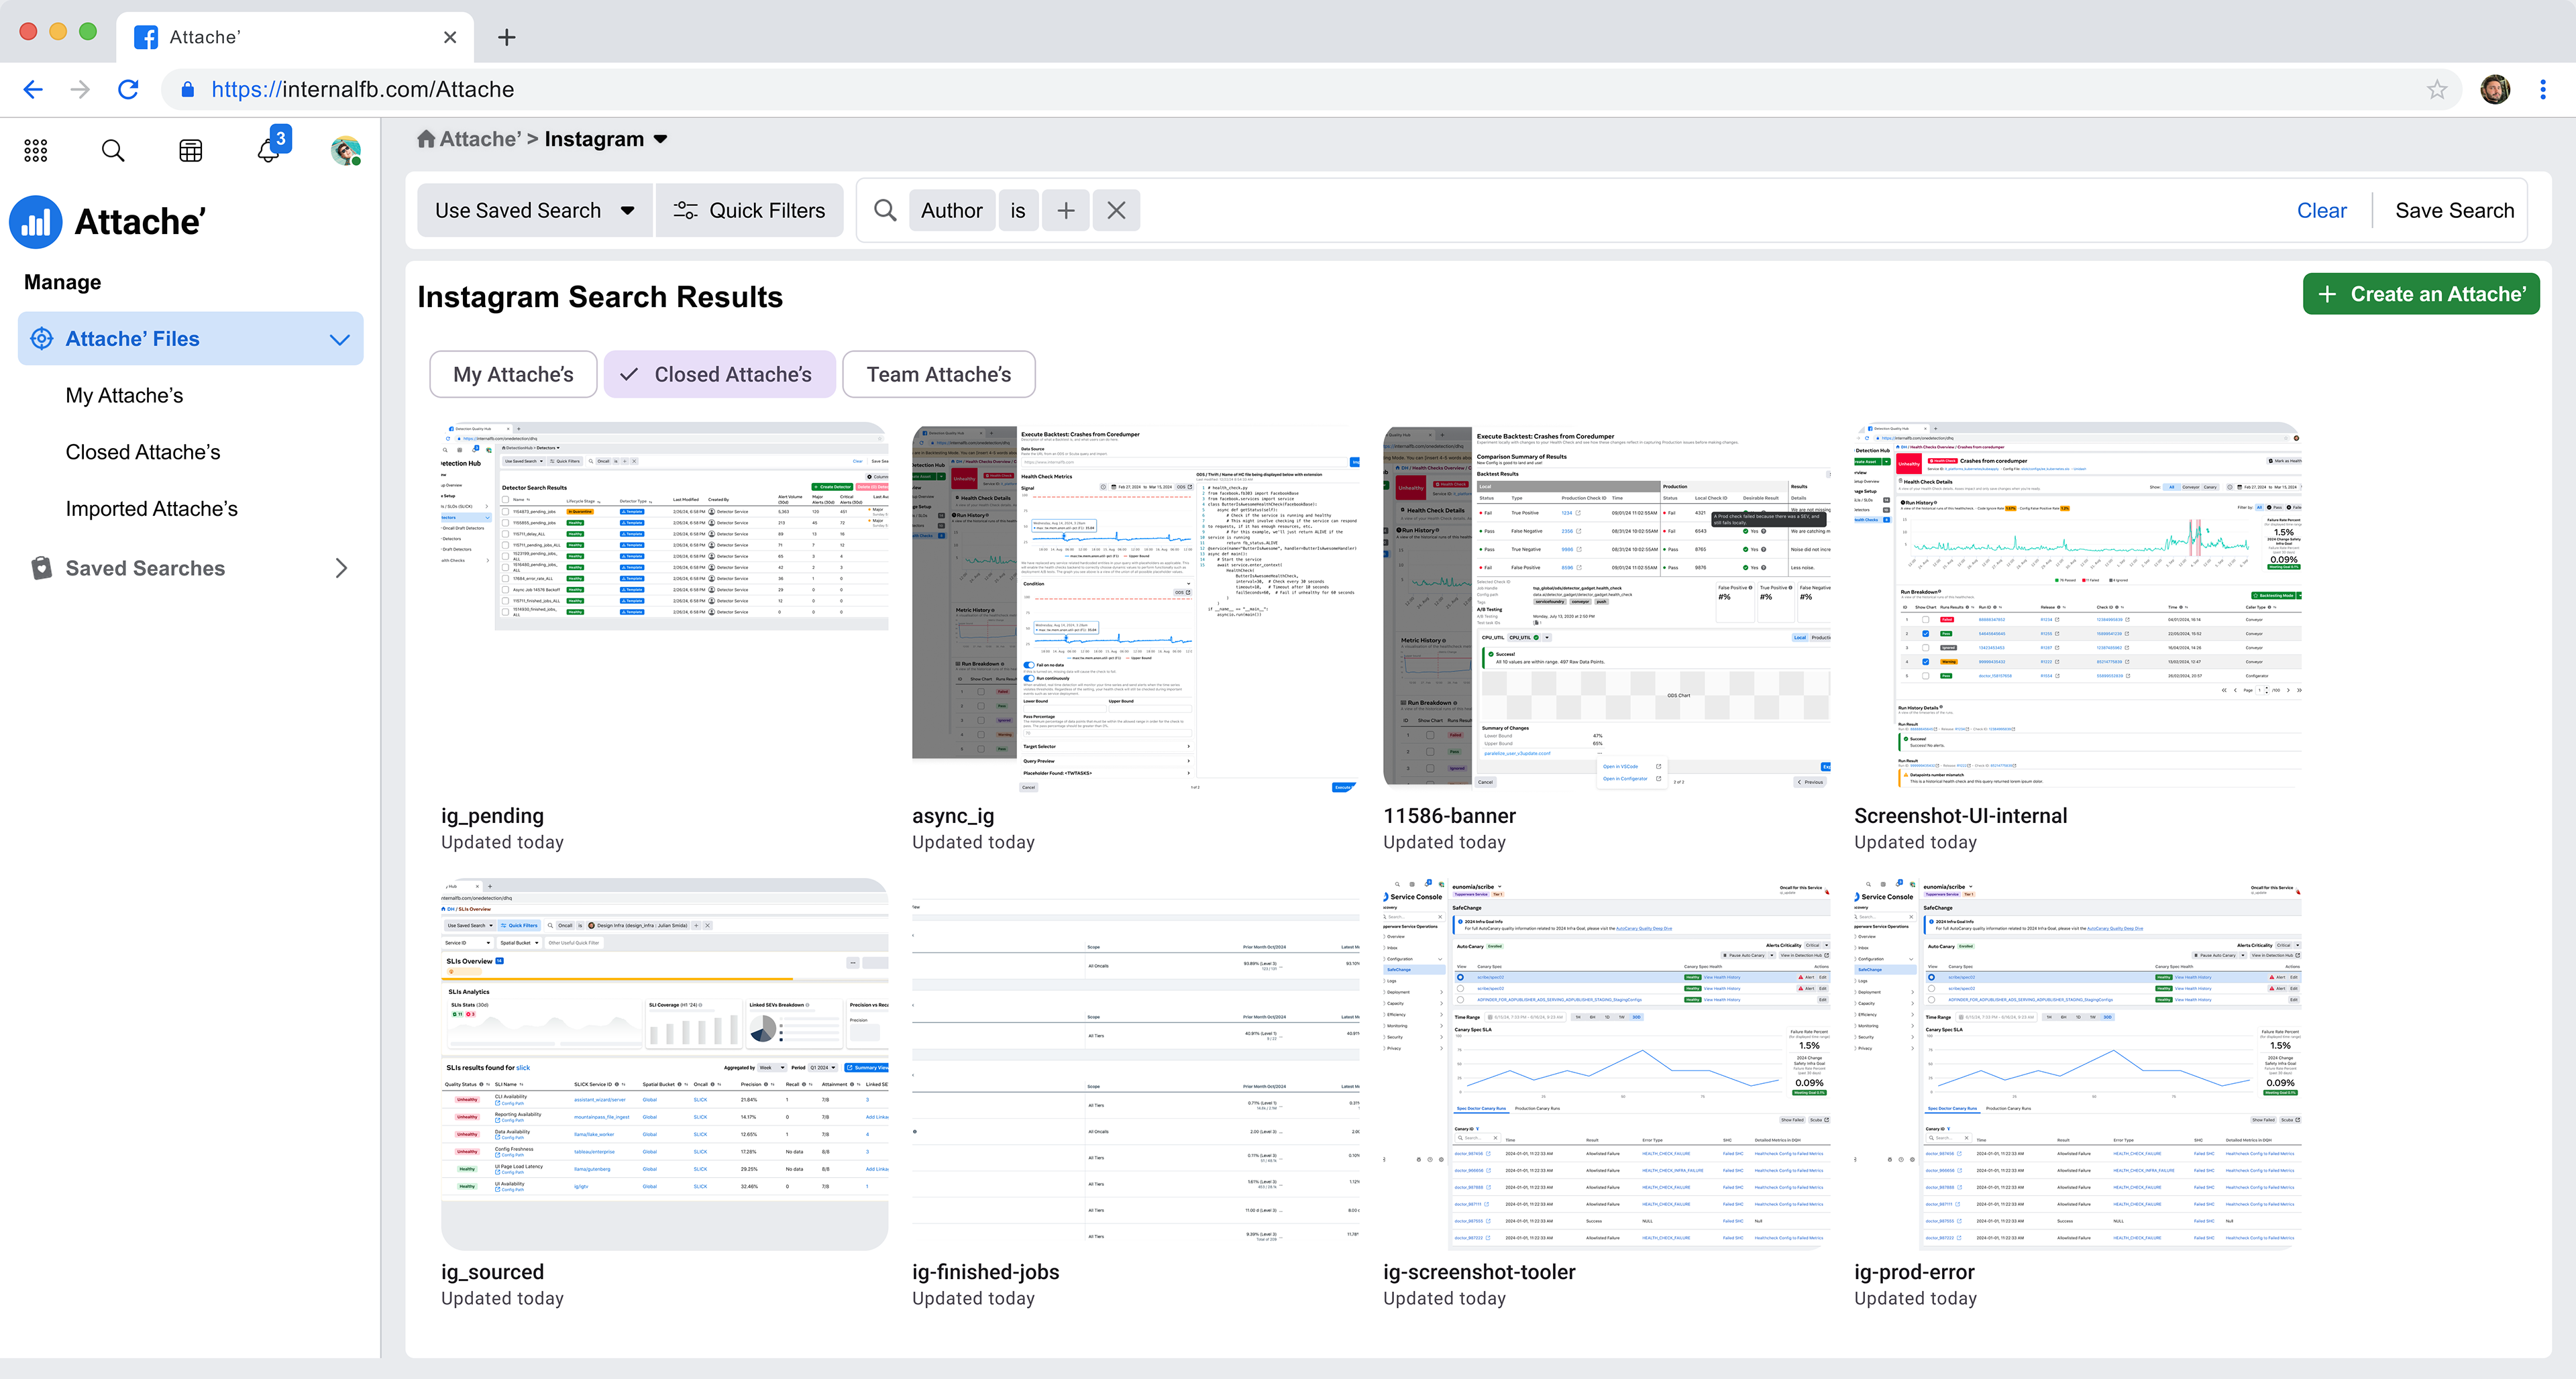Click the sidebar user avatar icon
The image size is (2576, 1379).
(x=346, y=151)
